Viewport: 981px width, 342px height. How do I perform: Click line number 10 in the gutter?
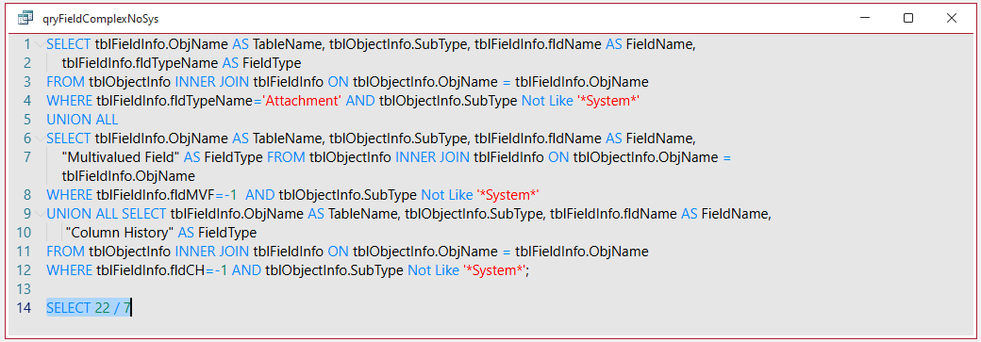[24, 233]
